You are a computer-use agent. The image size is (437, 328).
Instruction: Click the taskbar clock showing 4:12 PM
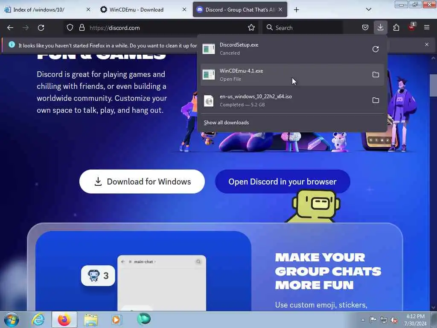pyautogui.click(x=415, y=320)
